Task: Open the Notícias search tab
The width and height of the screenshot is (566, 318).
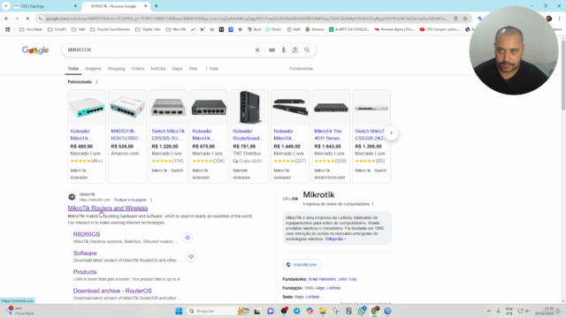Action: pos(158,69)
